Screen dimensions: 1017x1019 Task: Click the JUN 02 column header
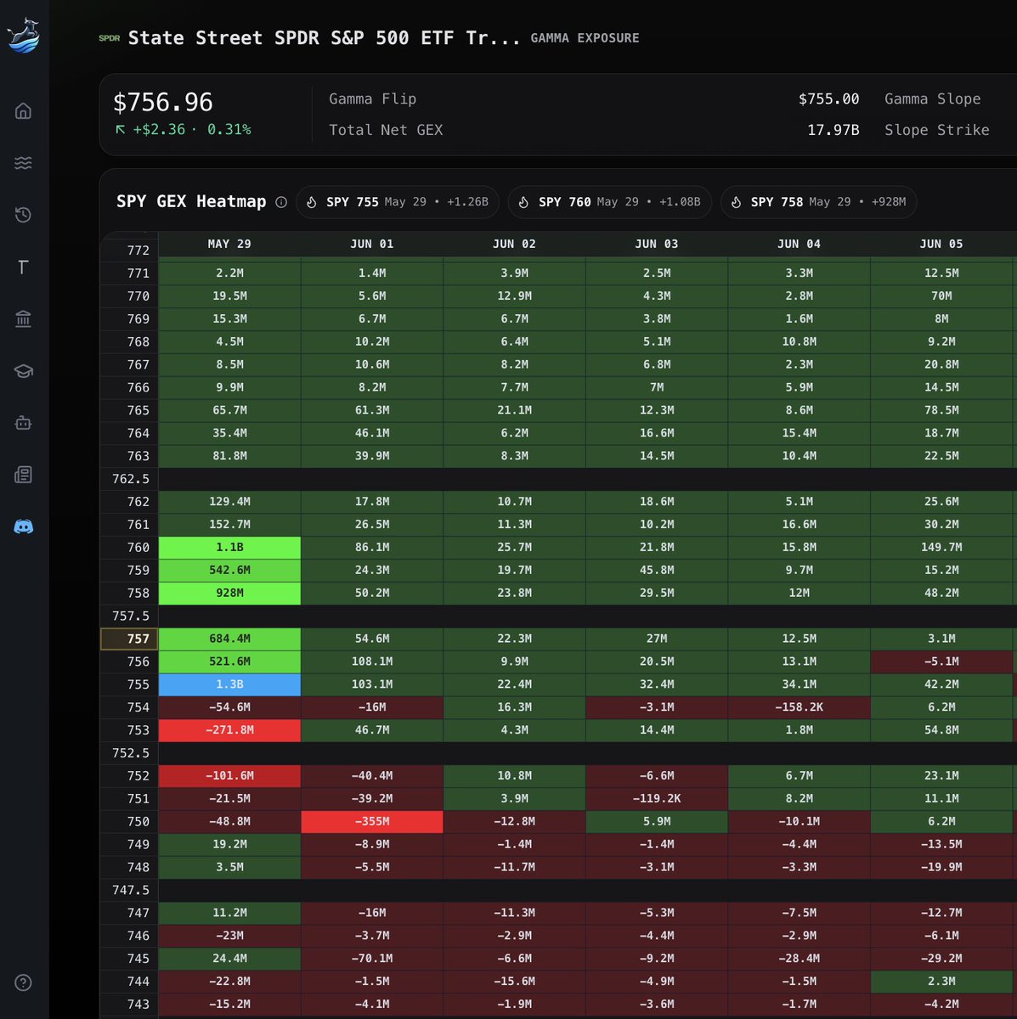coord(515,244)
